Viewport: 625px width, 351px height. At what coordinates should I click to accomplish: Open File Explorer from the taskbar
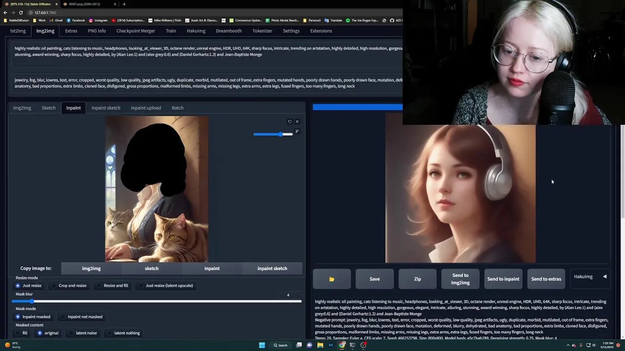pyautogui.click(x=320, y=345)
